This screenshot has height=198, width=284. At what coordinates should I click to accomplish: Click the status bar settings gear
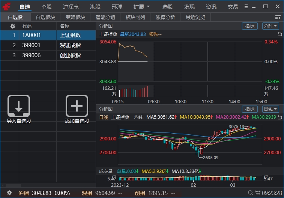(x=9, y=193)
